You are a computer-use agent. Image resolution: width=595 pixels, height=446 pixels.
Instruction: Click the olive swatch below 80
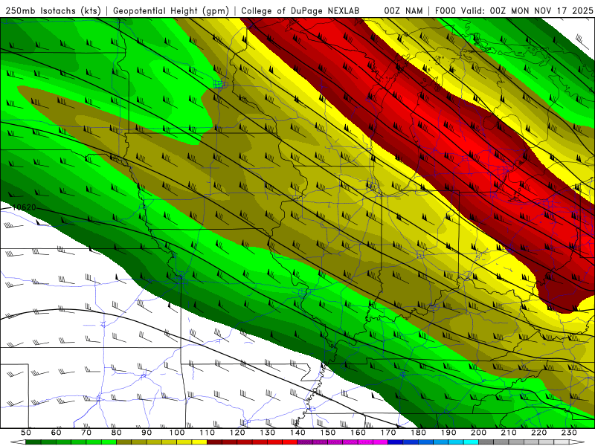[x=124, y=442]
